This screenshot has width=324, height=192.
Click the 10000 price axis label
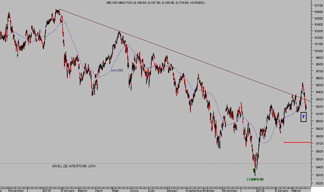[x=318, y=51]
